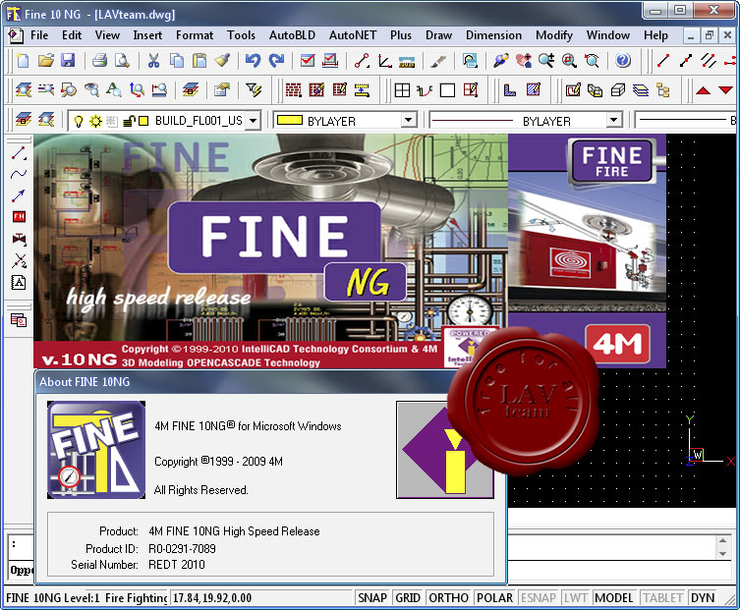Toggle TABLET mode in status bar
The height and width of the screenshot is (610, 740).
[x=662, y=598]
